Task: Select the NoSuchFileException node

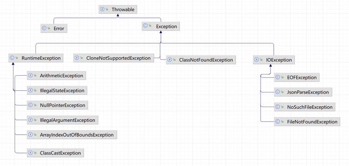Action: click(305, 107)
